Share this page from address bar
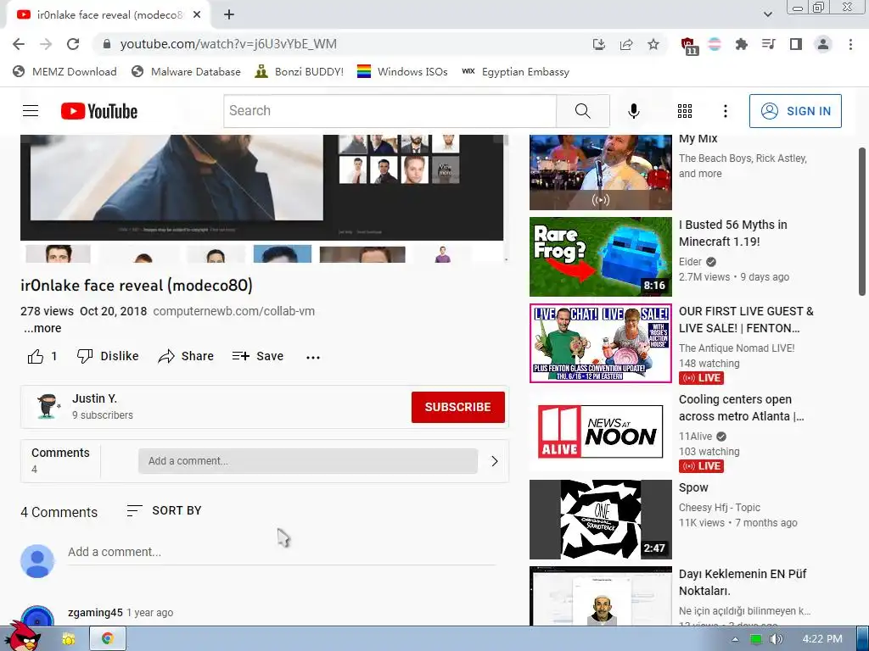 626,44
